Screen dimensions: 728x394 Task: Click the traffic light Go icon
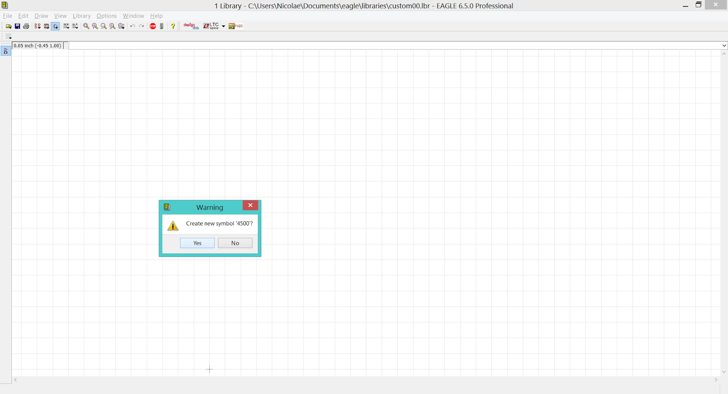point(162,26)
